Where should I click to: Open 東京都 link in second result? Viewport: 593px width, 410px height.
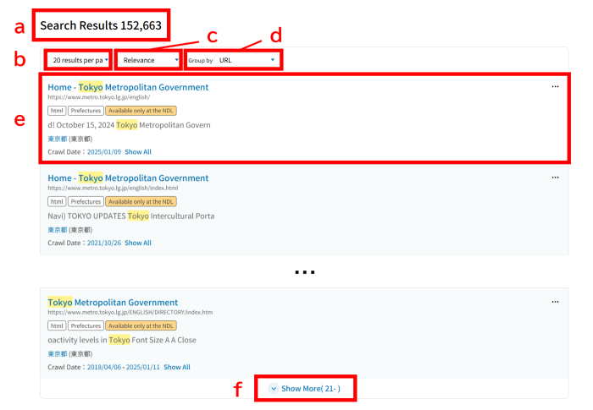57,230
